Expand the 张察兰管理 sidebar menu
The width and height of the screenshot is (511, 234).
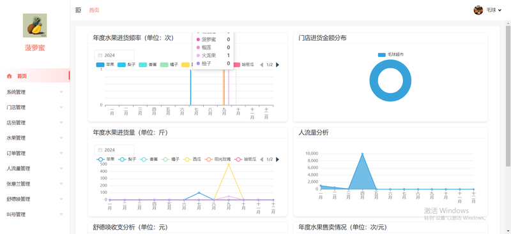35,184
